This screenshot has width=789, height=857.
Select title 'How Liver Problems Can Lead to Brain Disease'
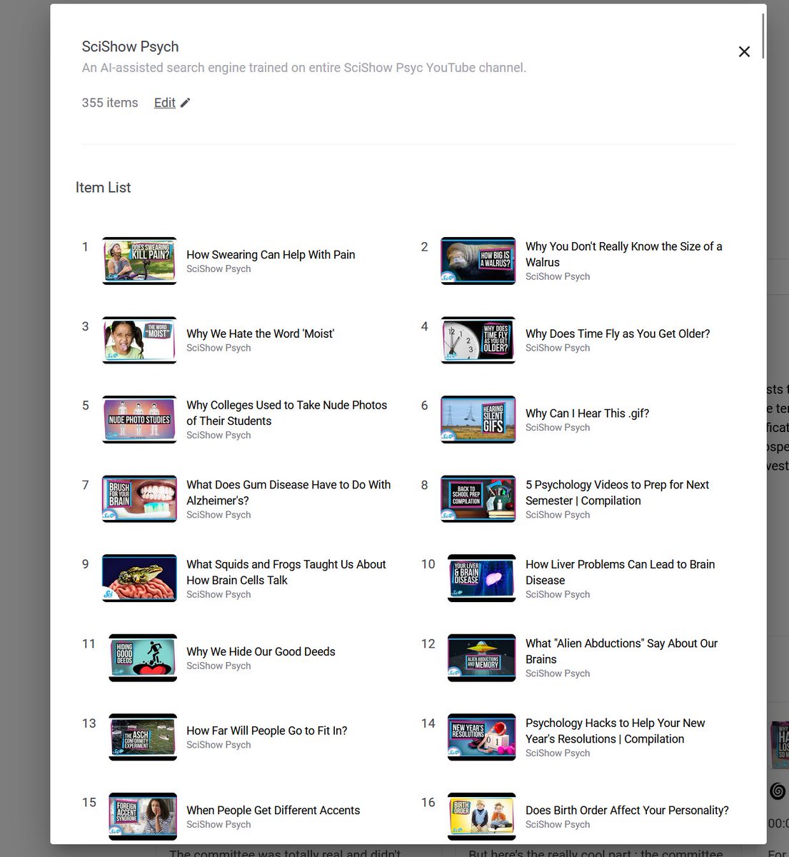[620, 572]
